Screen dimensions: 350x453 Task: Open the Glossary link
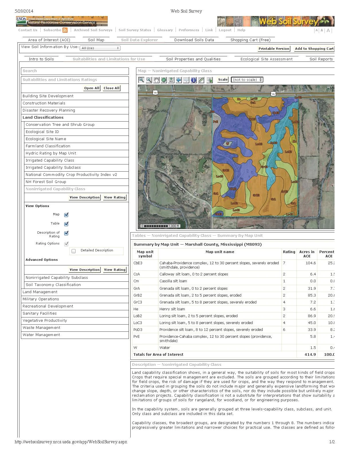pyautogui.click(x=165, y=30)
